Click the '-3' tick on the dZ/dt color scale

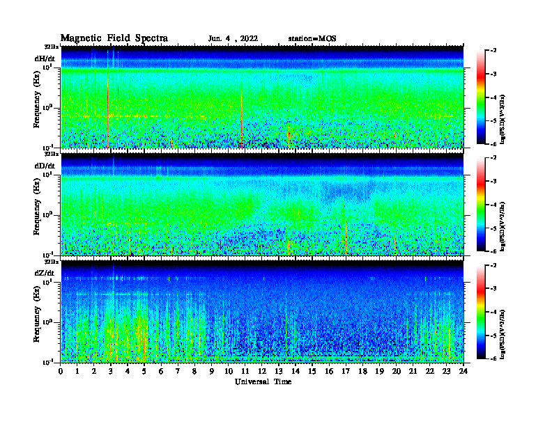(x=493, y=289)
